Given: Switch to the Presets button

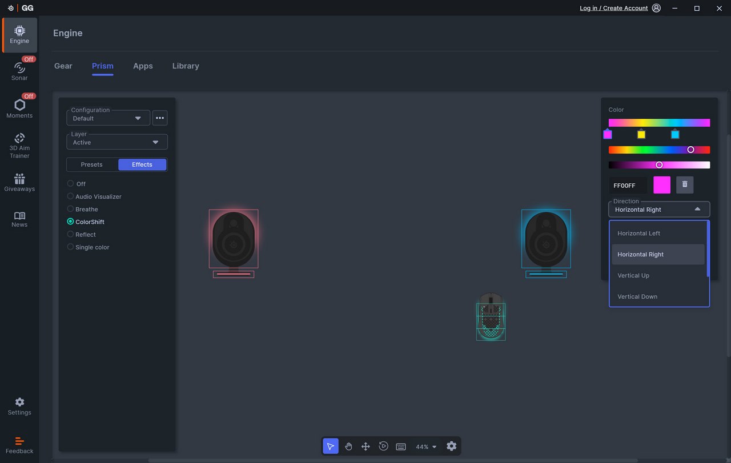Looking at the screenshot, I should (x=92, y=164).
